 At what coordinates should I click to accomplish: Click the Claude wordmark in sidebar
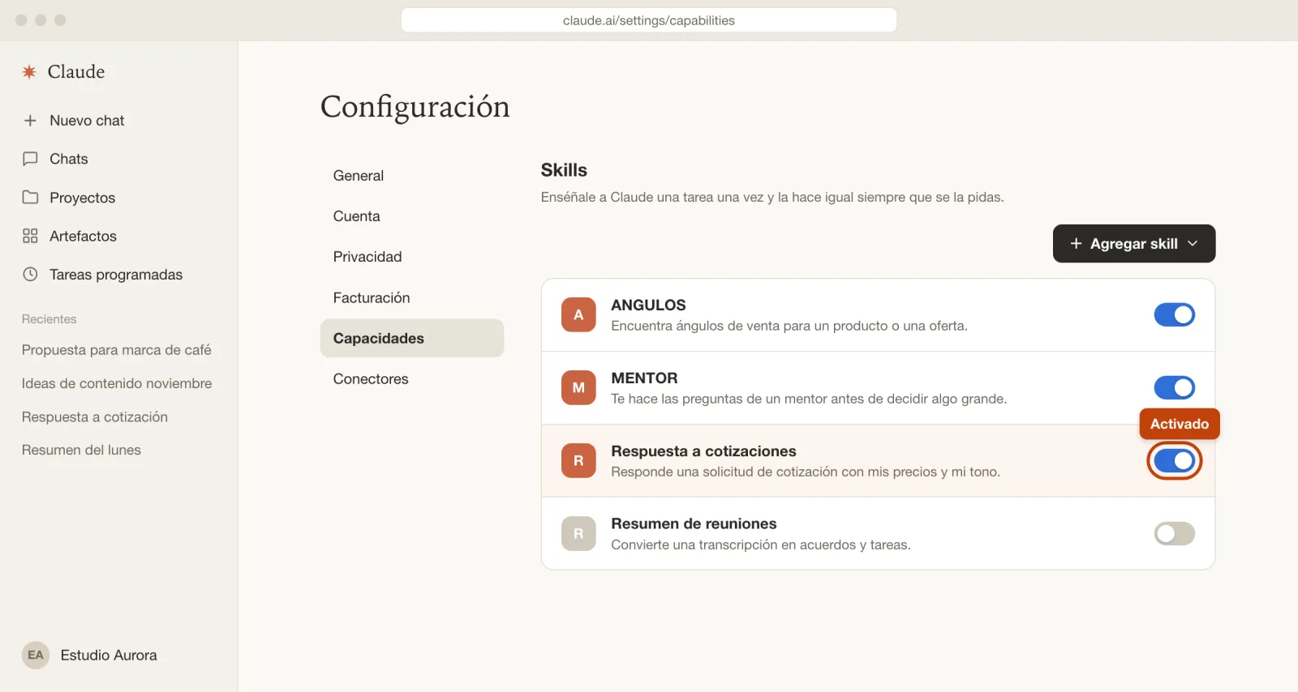(76, 71)
